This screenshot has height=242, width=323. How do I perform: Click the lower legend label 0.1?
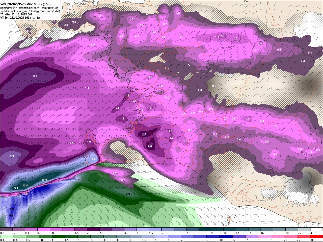(2, 240)
